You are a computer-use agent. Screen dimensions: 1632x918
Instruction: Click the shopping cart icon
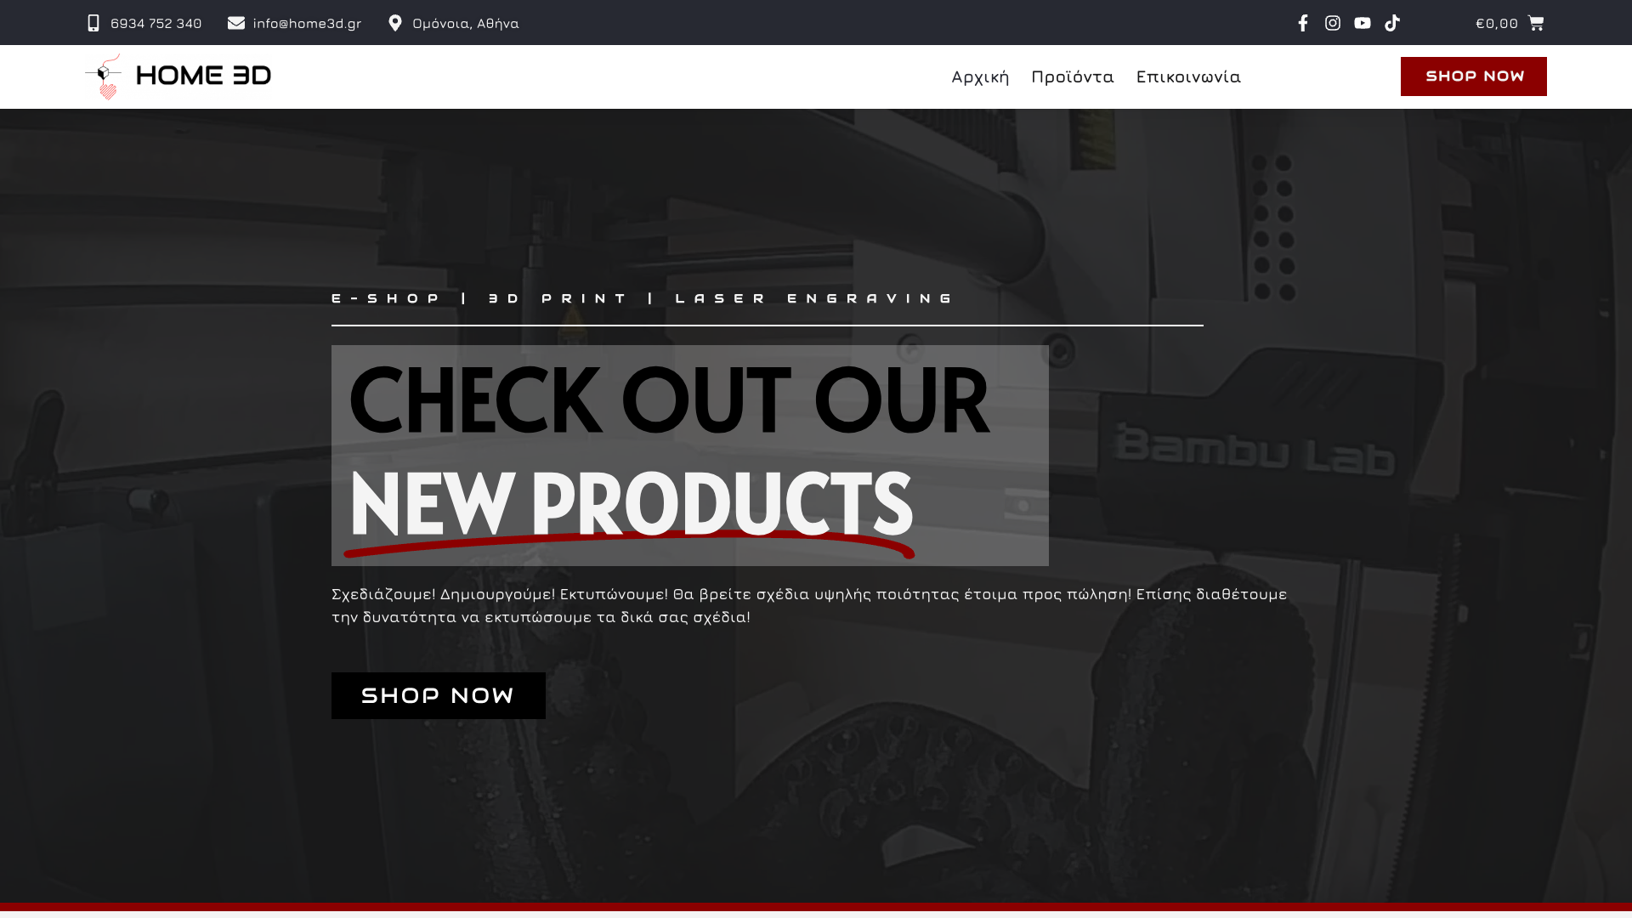[1536, 23]
